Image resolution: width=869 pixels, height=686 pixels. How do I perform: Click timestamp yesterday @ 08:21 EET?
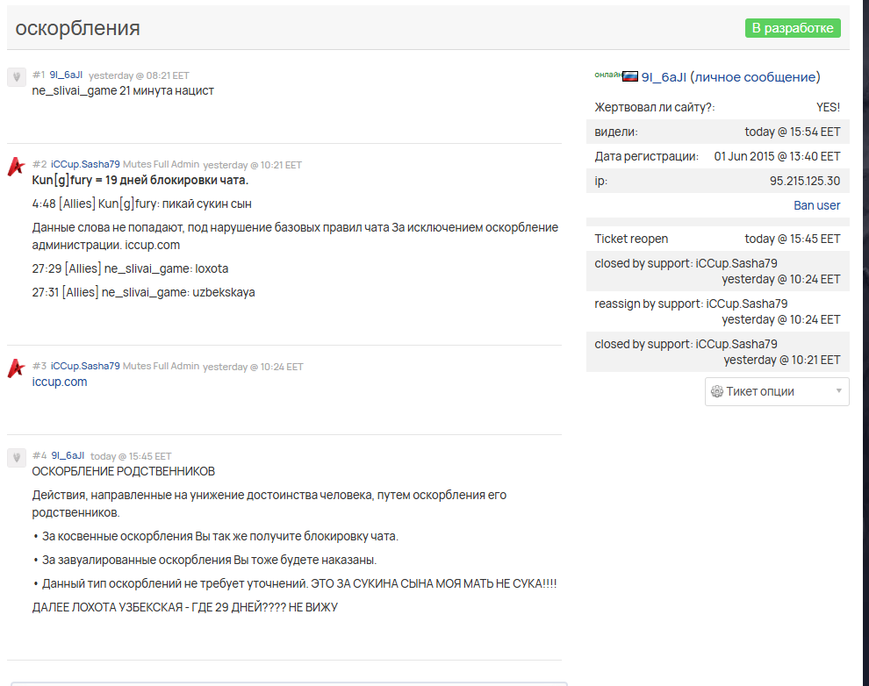139,75
